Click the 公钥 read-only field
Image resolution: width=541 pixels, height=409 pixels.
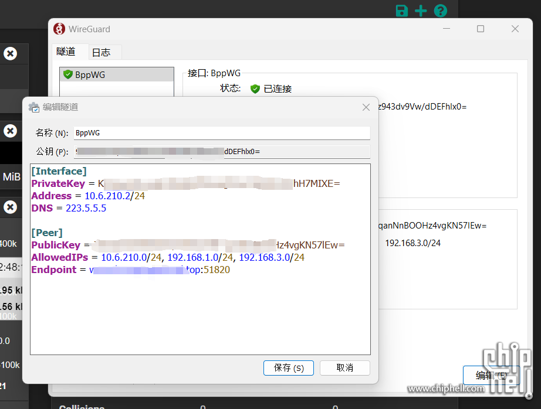point(222,152)
